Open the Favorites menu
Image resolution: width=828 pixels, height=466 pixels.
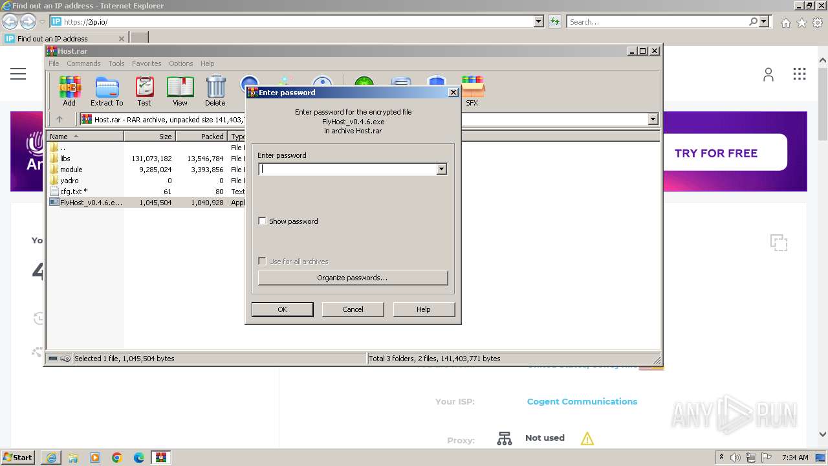147,63
